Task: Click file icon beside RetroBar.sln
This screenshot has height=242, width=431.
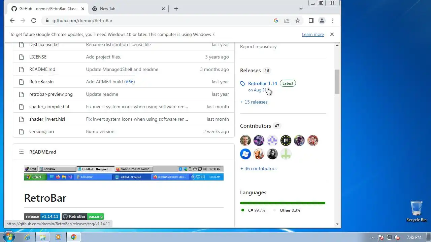Action: point(22,82)
